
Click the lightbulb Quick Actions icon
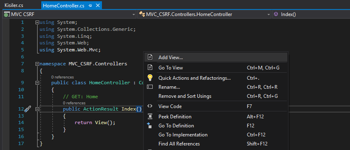pyautogui.click(x=150, y=78)
